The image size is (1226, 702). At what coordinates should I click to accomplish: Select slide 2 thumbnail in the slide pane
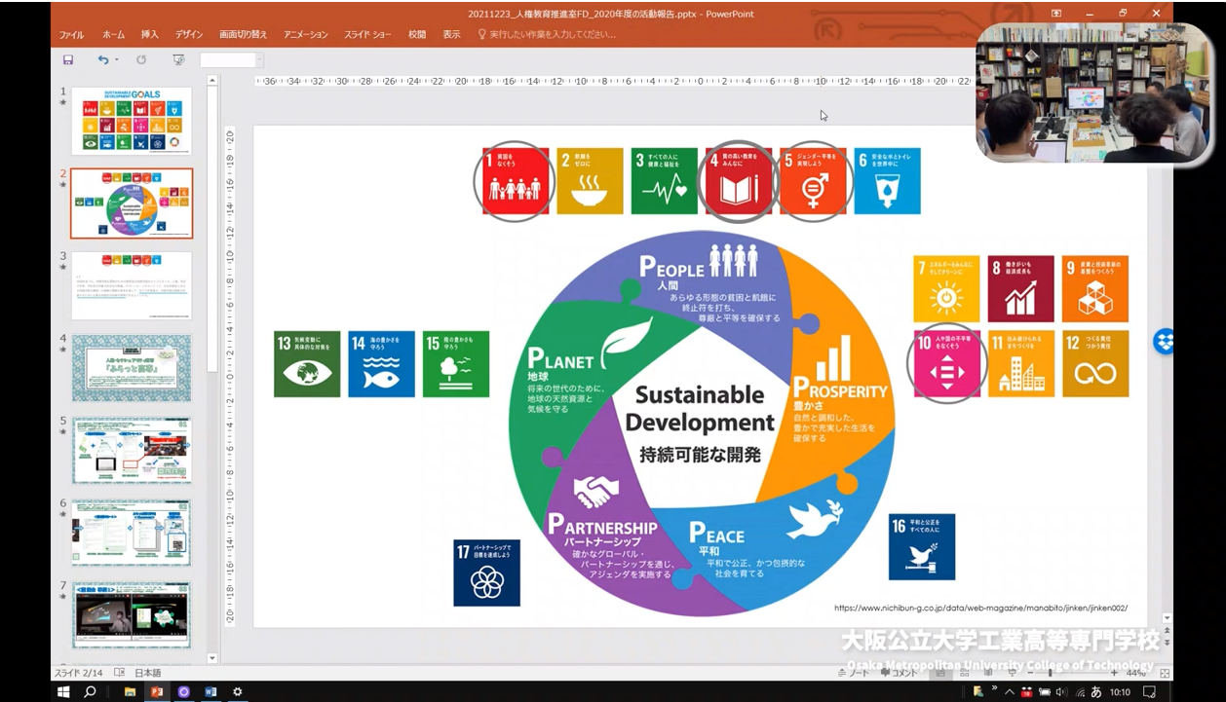(x=132, y=203)
